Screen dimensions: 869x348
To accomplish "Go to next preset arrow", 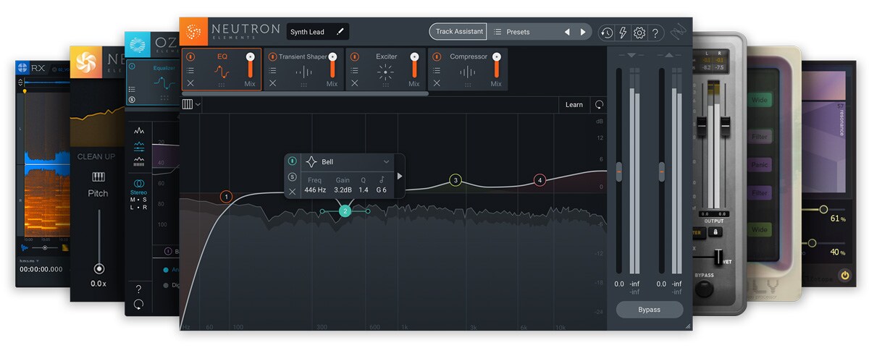I will (583, 32).
